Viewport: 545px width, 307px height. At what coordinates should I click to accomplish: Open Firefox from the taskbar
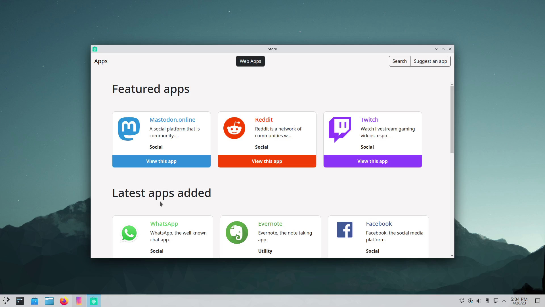click(x=64, y=301)
